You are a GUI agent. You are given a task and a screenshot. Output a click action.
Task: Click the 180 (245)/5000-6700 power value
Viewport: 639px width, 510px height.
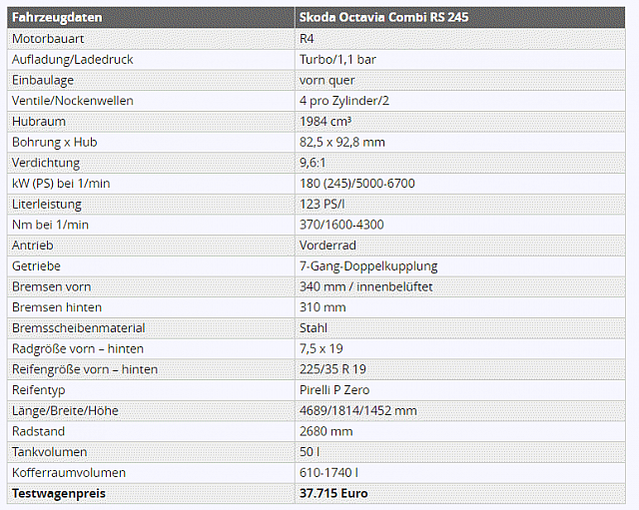(357, 184)
